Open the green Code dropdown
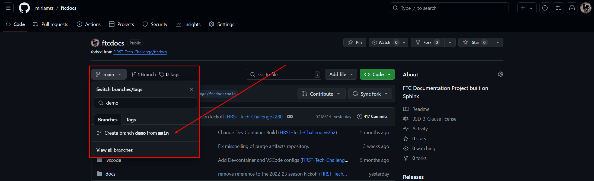Image resolution: width=594 pixels, height=181 pixels. (x=377, y=75)
